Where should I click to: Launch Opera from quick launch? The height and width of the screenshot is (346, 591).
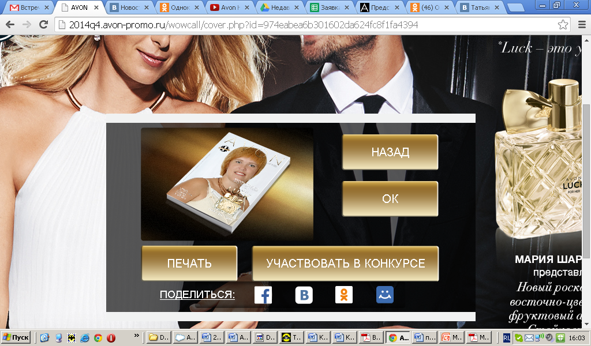(x=111, y=338)
